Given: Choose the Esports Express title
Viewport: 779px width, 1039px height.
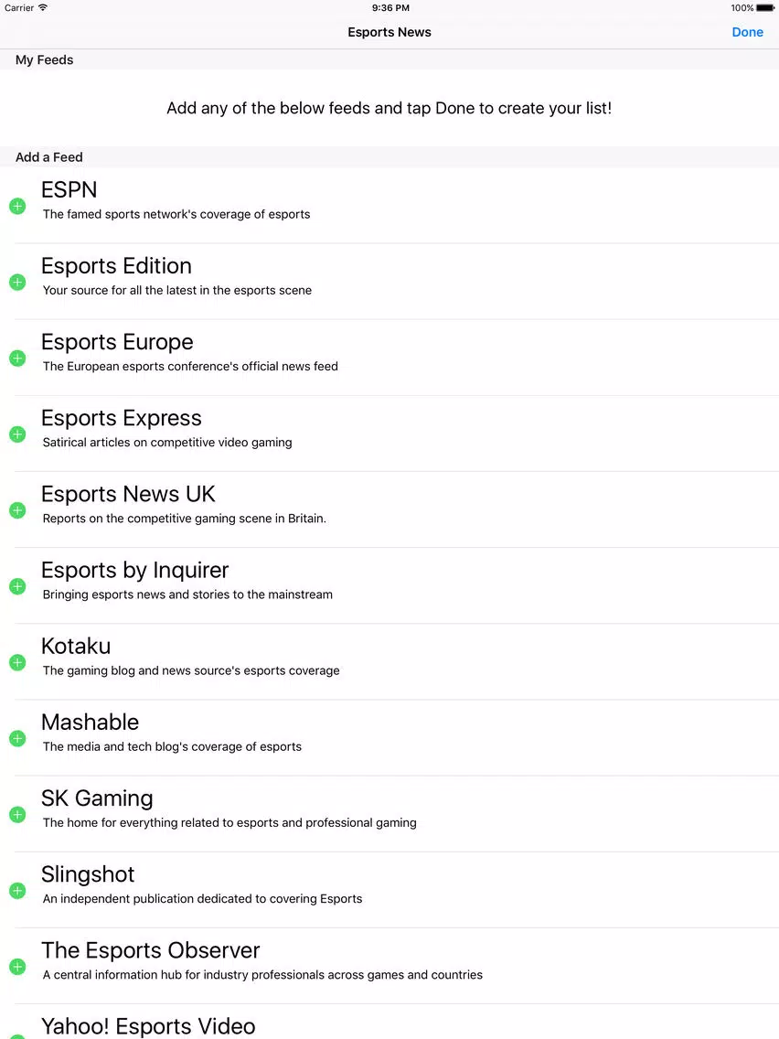Looking at the screenshot, I should pos(122,418).
